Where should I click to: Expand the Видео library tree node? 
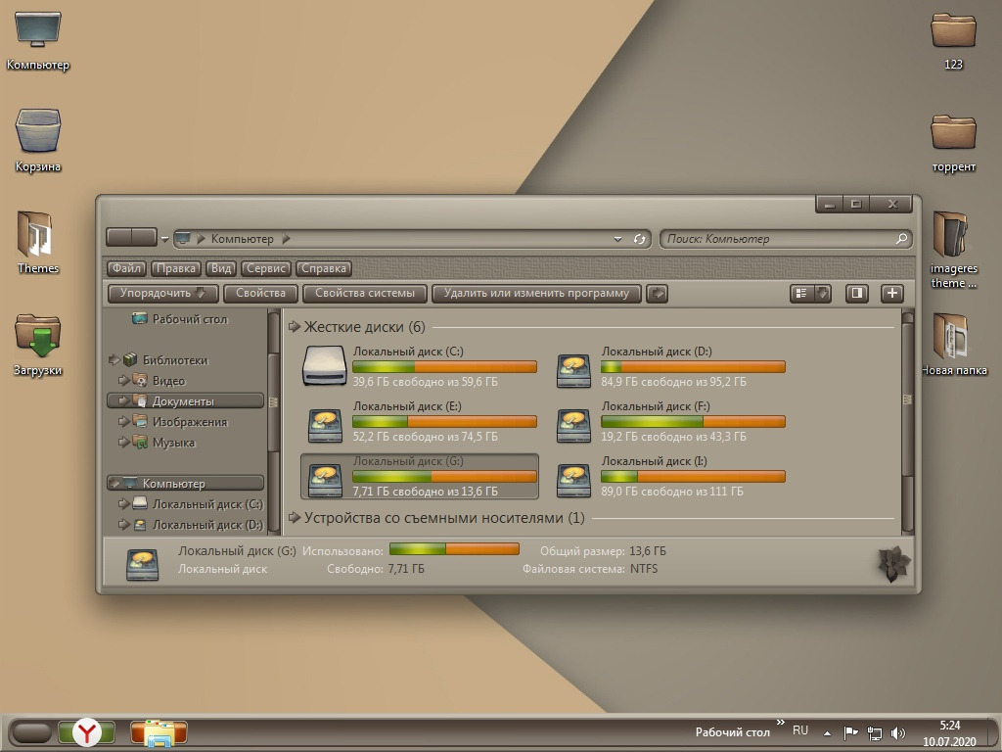(124, 381)
